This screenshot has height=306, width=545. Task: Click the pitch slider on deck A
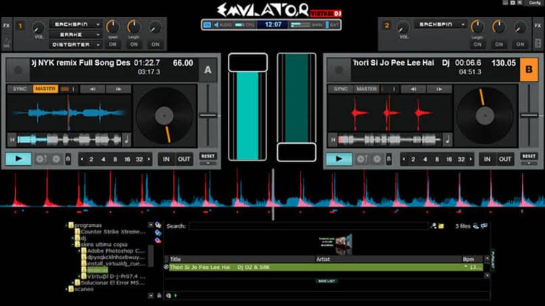tap(208, 116)
